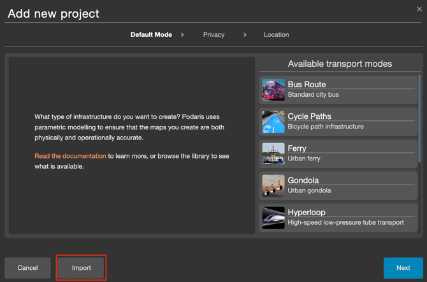The image size is (427, 282).
Task: Go to the Default Mode step
Action: 151,35
